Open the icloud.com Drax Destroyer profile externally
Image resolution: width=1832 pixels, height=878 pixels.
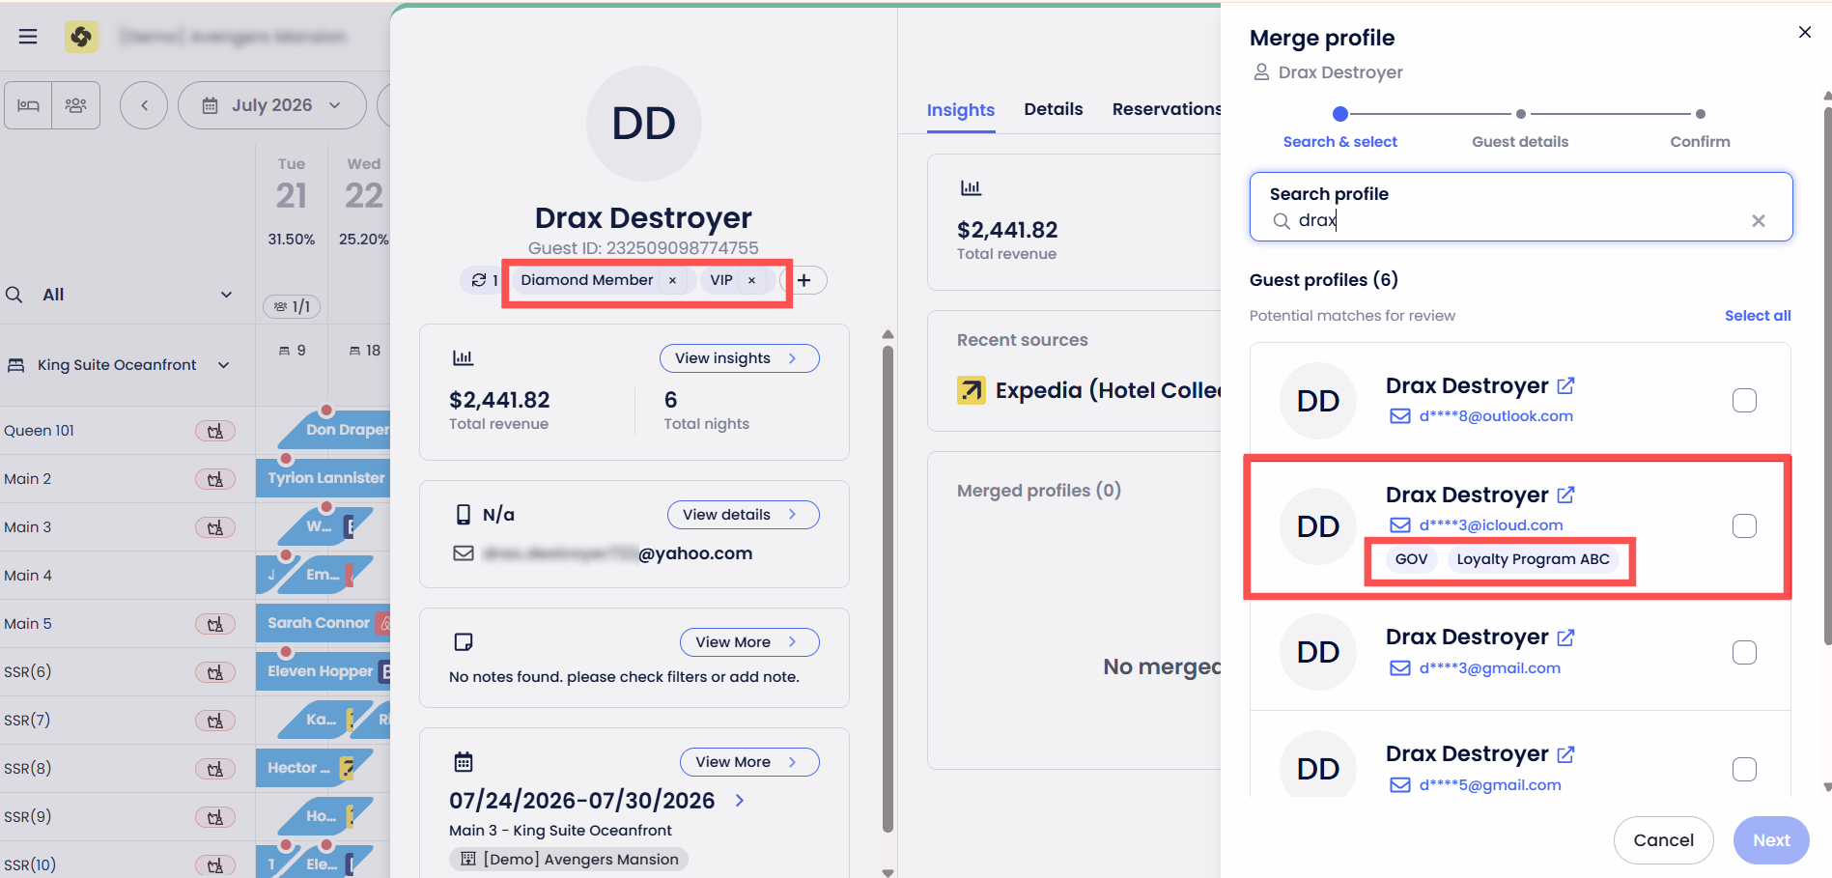coord(1566,496)
